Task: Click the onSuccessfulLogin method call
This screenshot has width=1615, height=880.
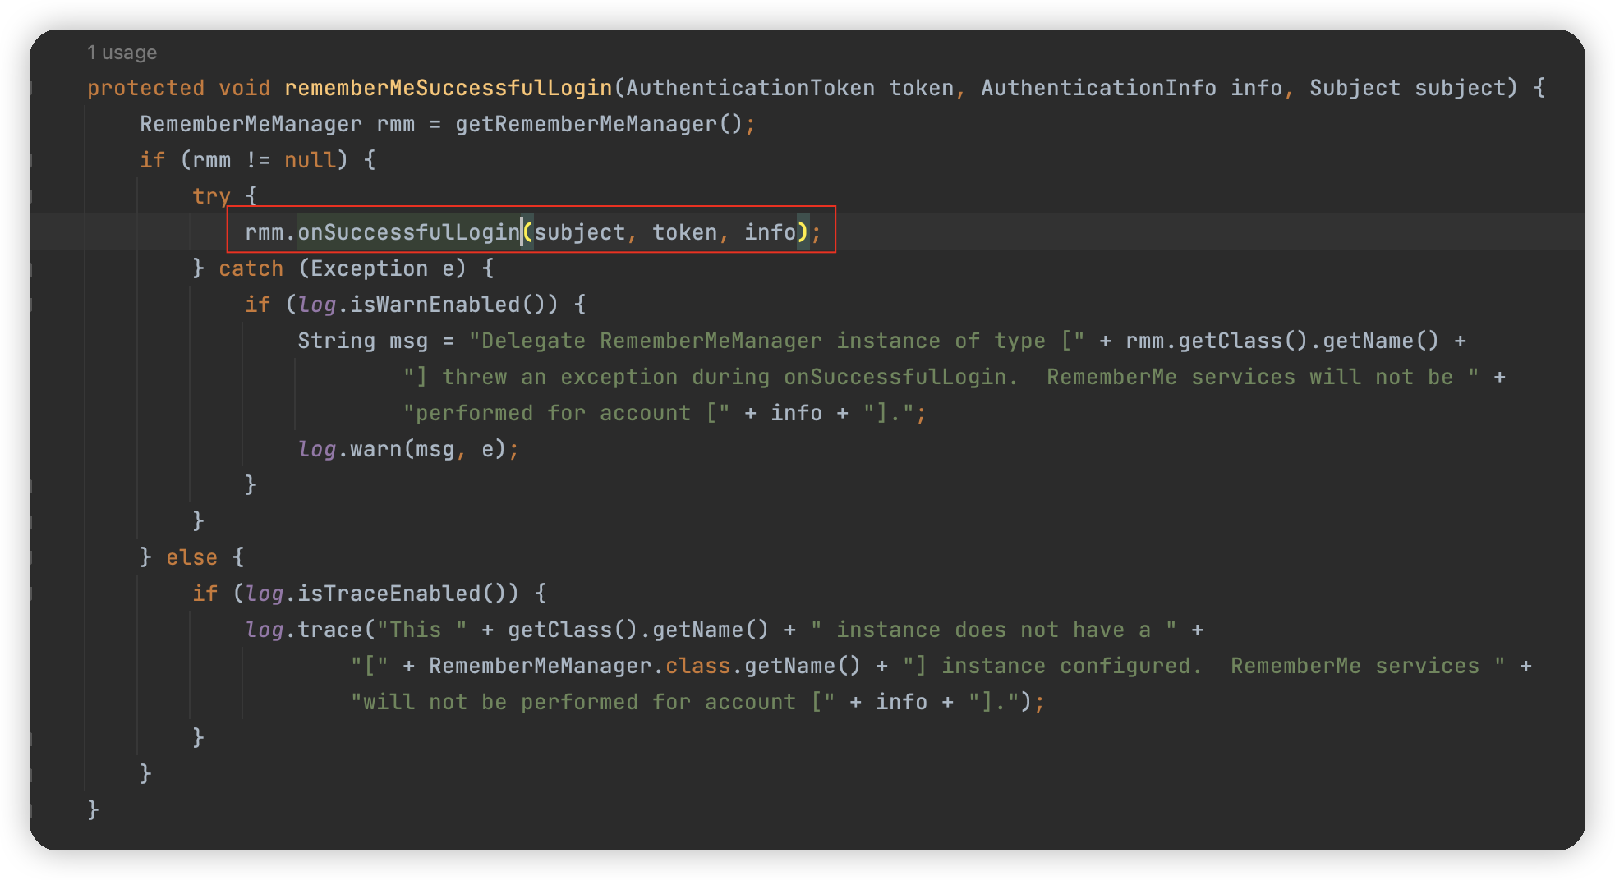Action: pyautogui.click(x=408, y=232)
